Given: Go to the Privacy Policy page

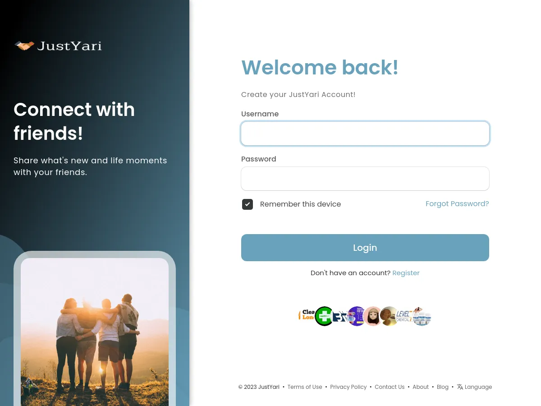Looking at the screenshot, I should (x=348, y=387).
